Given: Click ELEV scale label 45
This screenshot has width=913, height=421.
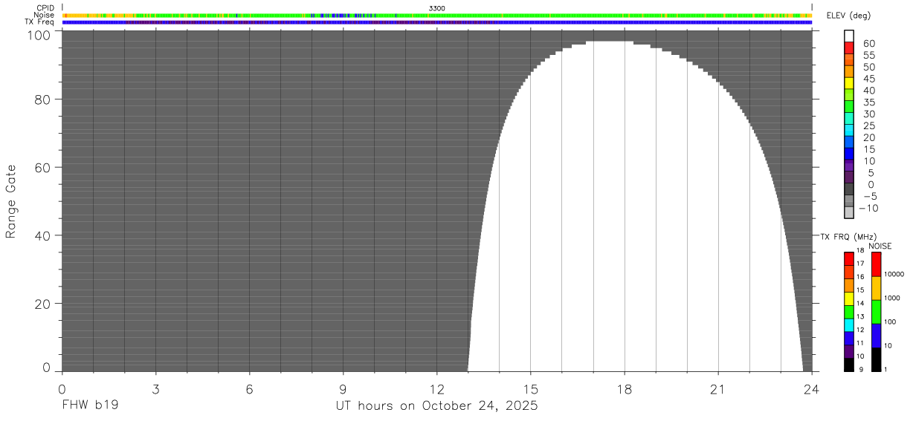Looking at the screenshot, I should pyautogui.click(x=869, y=79).
